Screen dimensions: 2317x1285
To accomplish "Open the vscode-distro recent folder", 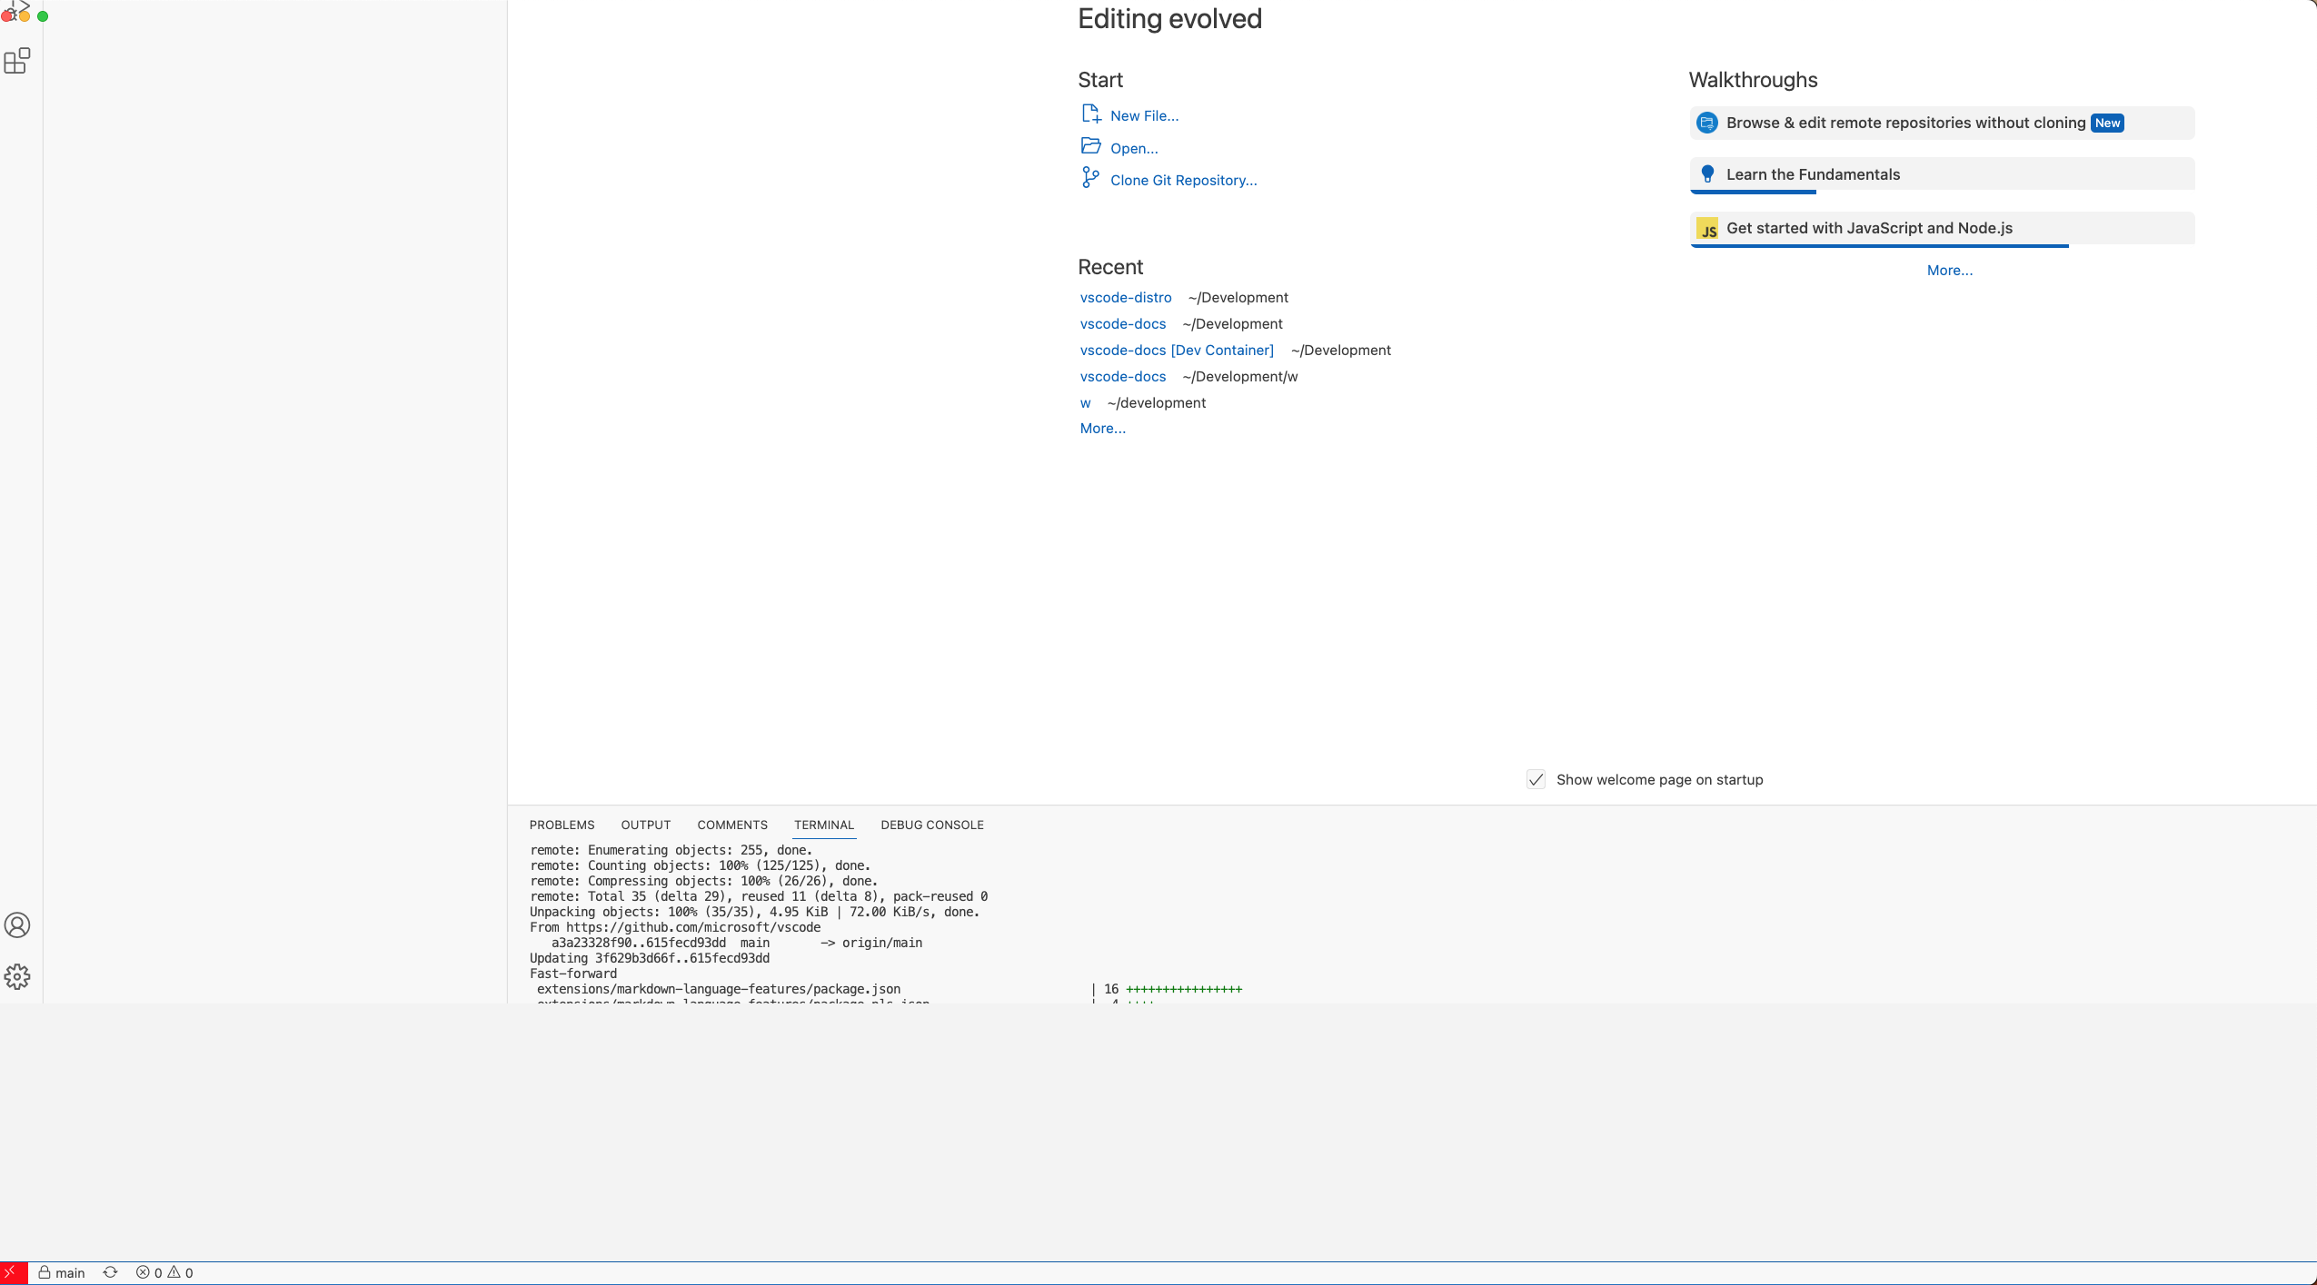I will pyautogui.click(x=1126, y=297).
